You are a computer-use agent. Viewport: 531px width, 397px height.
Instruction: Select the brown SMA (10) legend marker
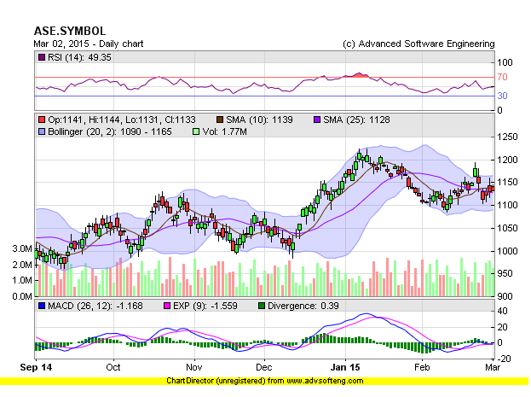tap(221, 120)
